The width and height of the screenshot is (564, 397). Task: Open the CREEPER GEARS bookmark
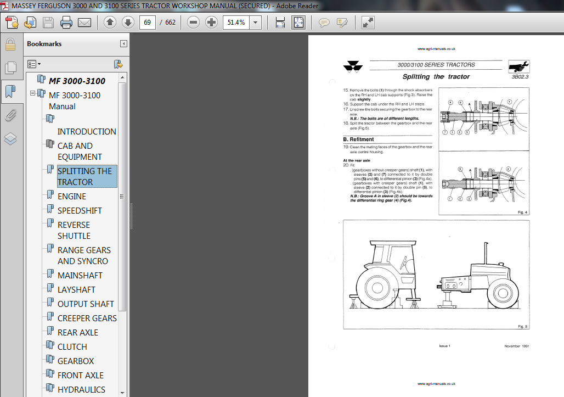coord(87,318)
